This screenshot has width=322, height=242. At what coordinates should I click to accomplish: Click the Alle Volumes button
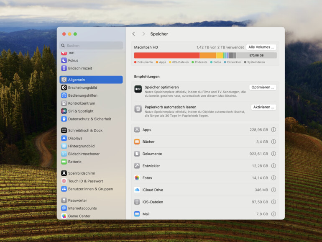tap(261, 47)
